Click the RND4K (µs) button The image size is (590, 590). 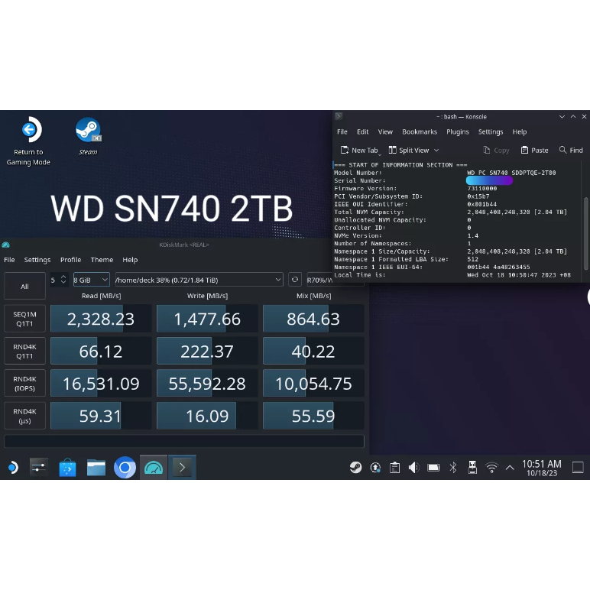coord(24,416)
